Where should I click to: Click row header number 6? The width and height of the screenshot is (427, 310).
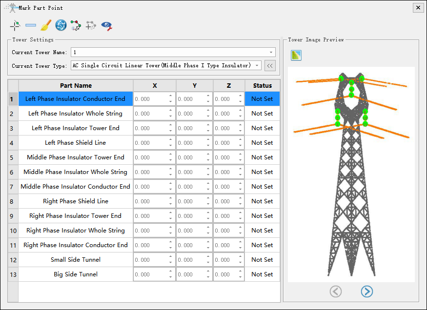pyautogui.click(x=13, y=172)
